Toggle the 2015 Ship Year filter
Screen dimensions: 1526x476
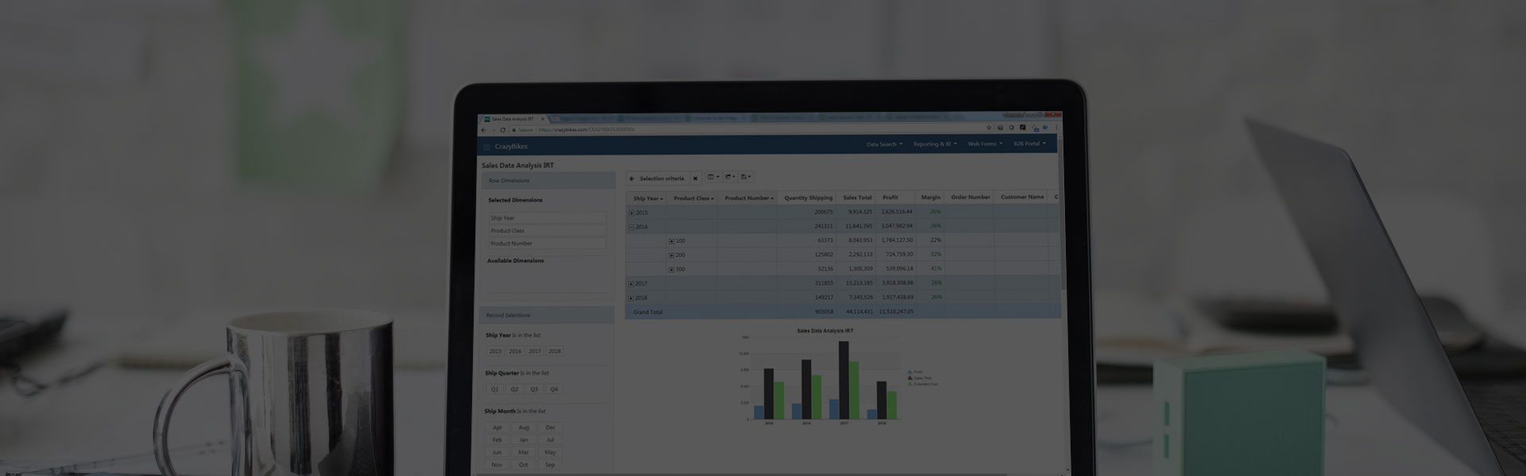tap(495, 351)
